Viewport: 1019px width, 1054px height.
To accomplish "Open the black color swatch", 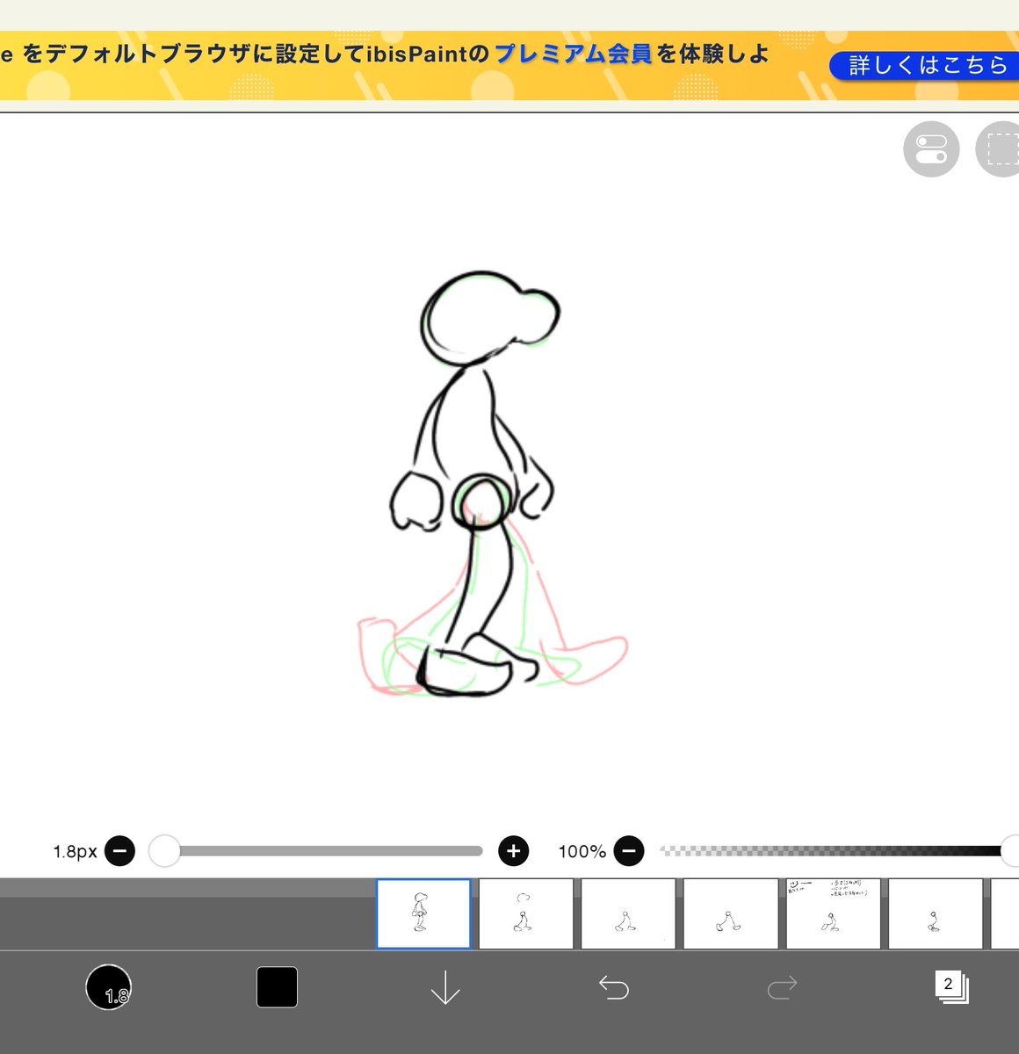I will [x=277, y=987].
